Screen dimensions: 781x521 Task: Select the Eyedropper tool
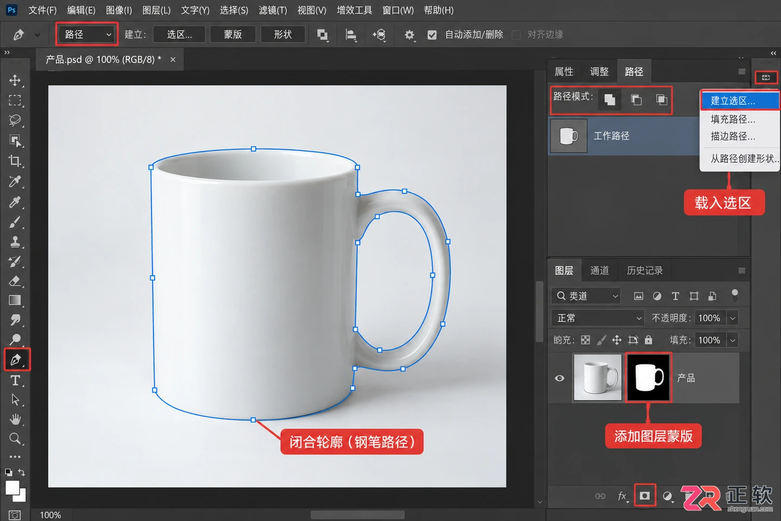pyautogui.click(x=15, y=201)
